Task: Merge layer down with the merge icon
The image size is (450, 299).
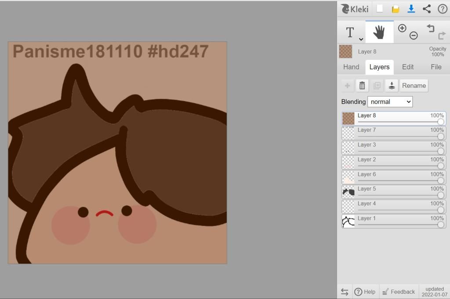Action: [392, 86]
